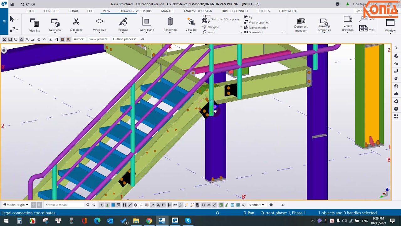
Task: Open View properties
Action: [256, 22]
